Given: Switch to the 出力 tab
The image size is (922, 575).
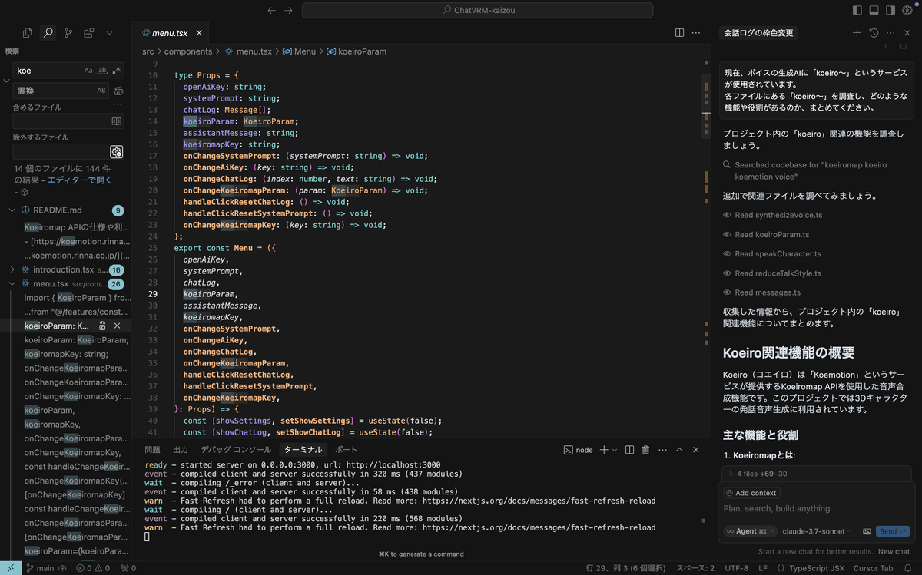Looking at the screenshot, I should [x=180, y=449].
